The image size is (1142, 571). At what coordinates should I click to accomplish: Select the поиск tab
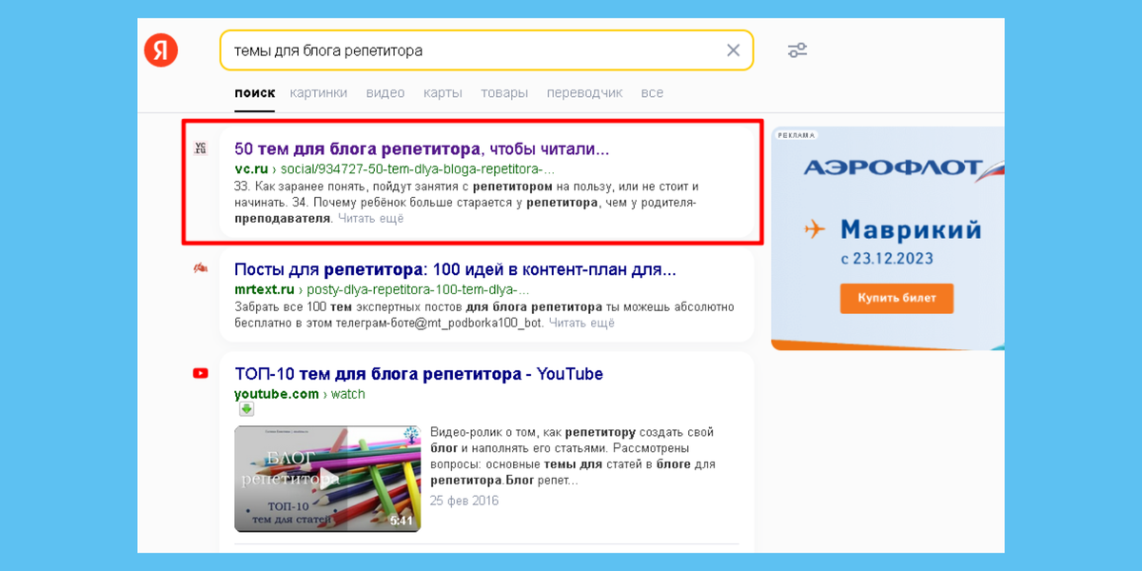[x=255, y=93]
